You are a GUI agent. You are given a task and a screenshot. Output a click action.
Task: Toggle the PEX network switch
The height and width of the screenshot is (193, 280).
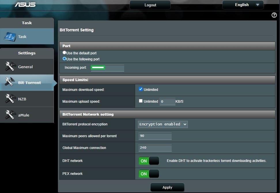pos(149,174)
